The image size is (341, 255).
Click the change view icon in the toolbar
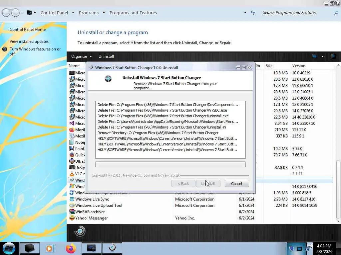click(x=314, y=56)
